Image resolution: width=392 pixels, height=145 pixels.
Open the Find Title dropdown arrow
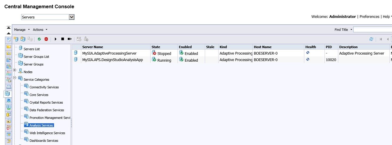[x=351, y=30]
